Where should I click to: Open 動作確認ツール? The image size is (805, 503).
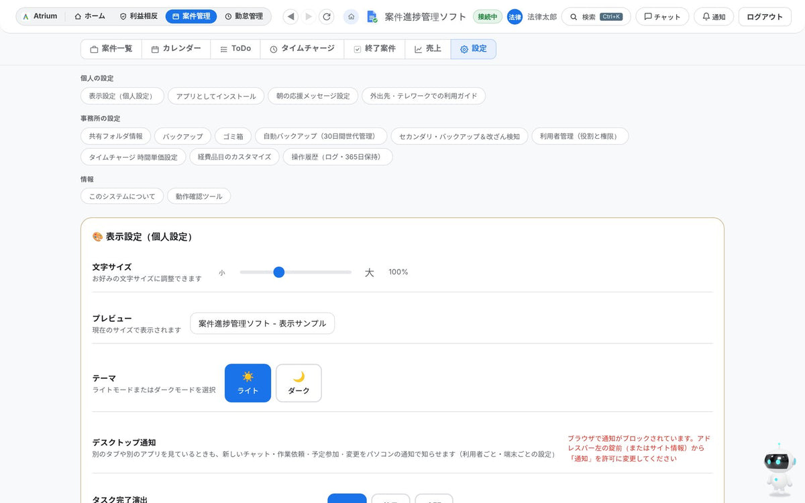tap(199, 197)
